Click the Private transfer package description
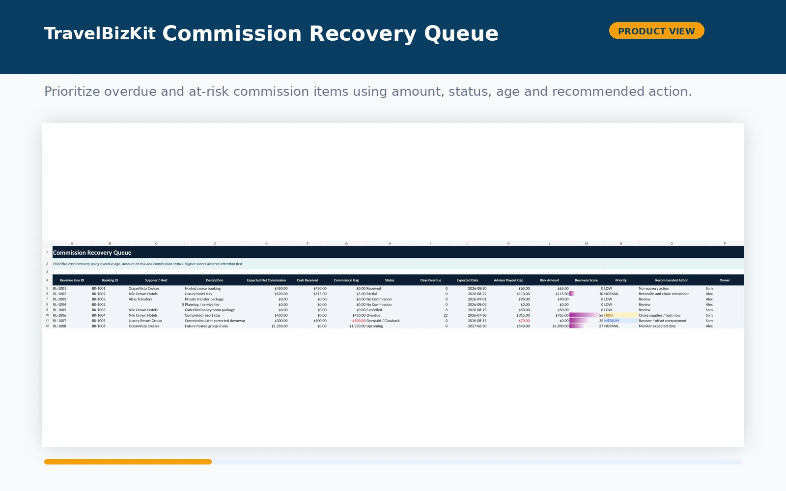This screenshot has width=786, height=491. click(x=215, y=299)
